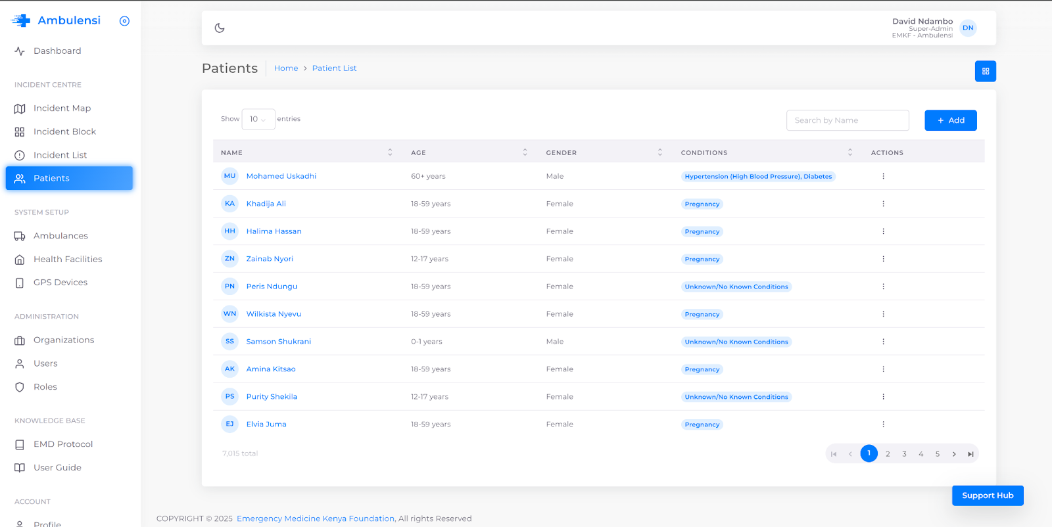
Task: Jump to page 3 of the list
Action: point(904,454)
